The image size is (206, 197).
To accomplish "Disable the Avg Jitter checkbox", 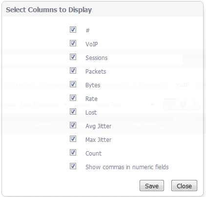I will click(73, 125).
